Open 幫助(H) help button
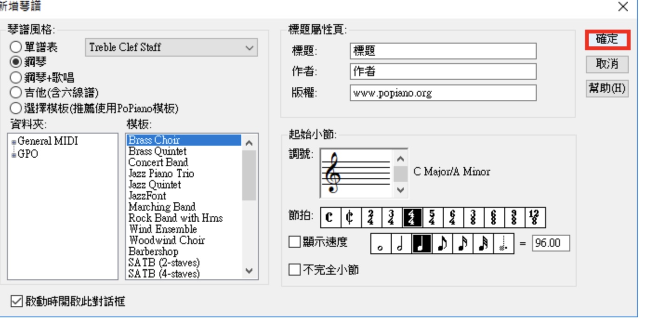 pyautogui.click(x=607, y=88)
